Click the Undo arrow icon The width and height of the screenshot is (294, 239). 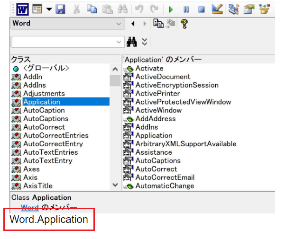[x=139, y=9]
